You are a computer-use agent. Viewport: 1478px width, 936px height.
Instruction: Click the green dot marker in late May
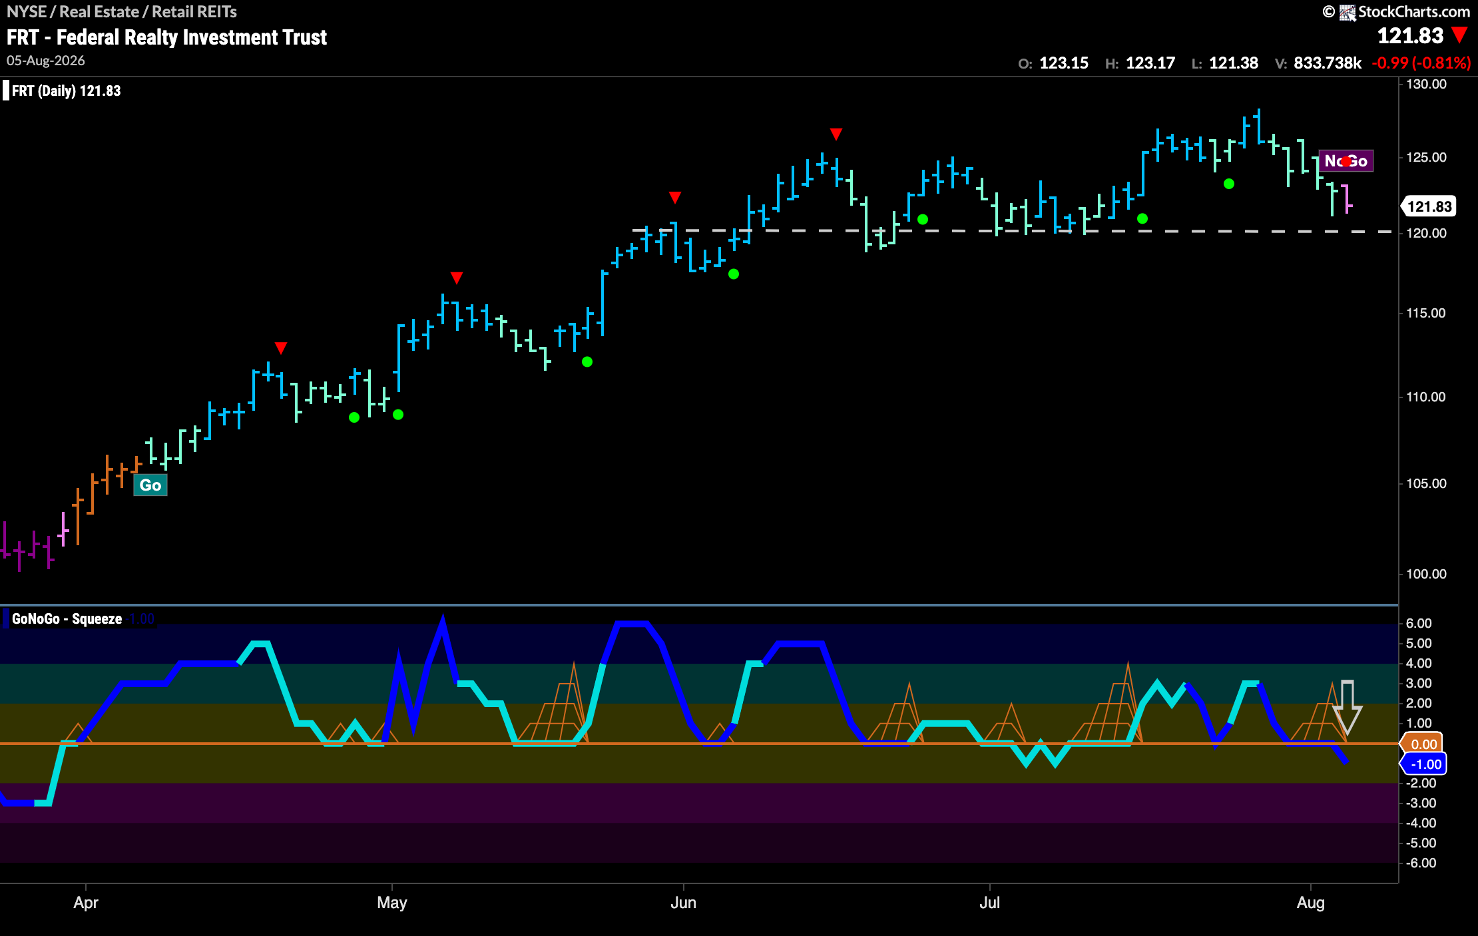click(x=587, y=361)
